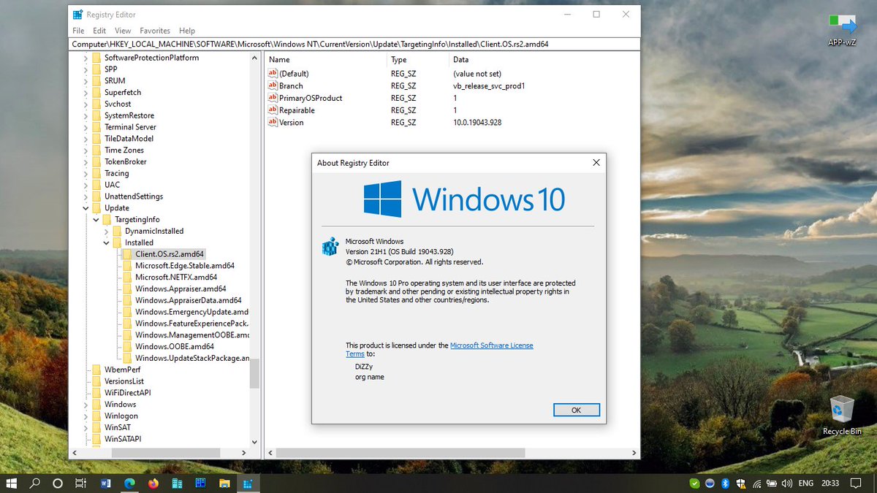Screen dimensions: 877x493
Task: Select the Windows.AppraiserData.amd64 key
Action: coord(188,300)
